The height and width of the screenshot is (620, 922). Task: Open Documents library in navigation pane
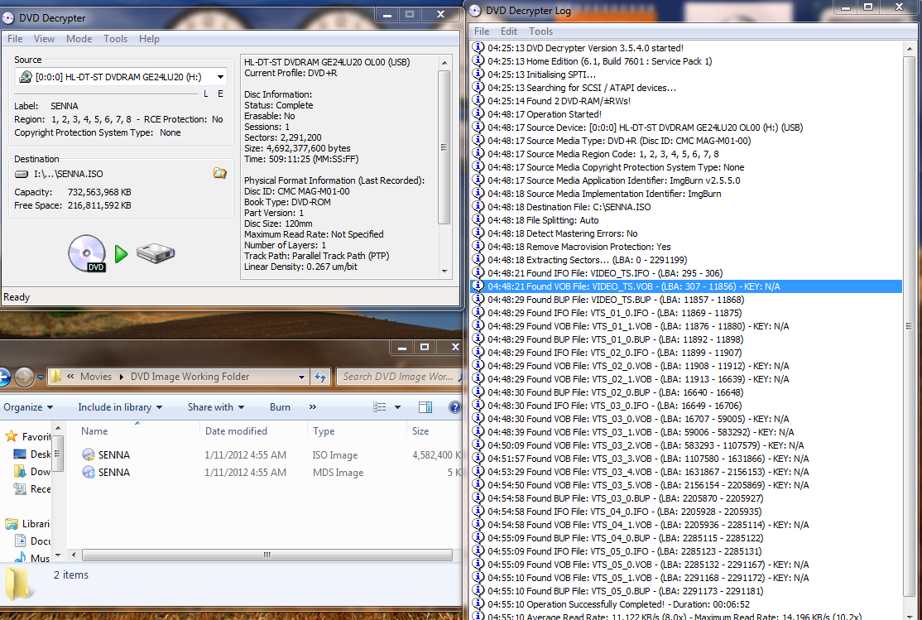32,541
